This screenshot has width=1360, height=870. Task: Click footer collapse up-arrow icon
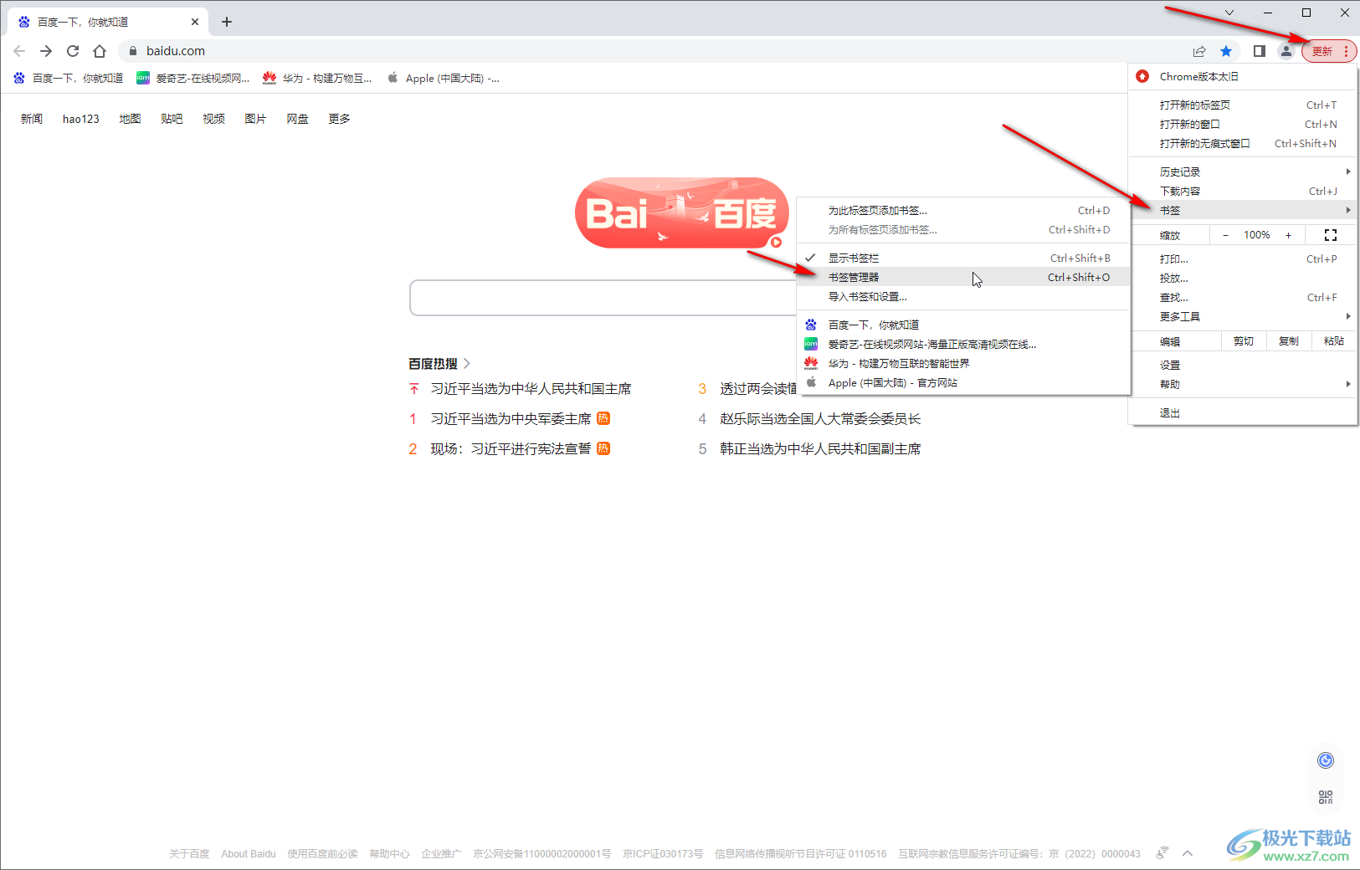pos(1188,853)
